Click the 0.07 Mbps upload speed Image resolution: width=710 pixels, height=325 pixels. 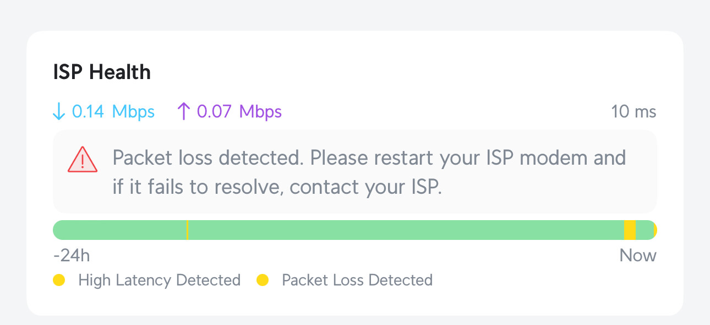[x=239, y=111]
